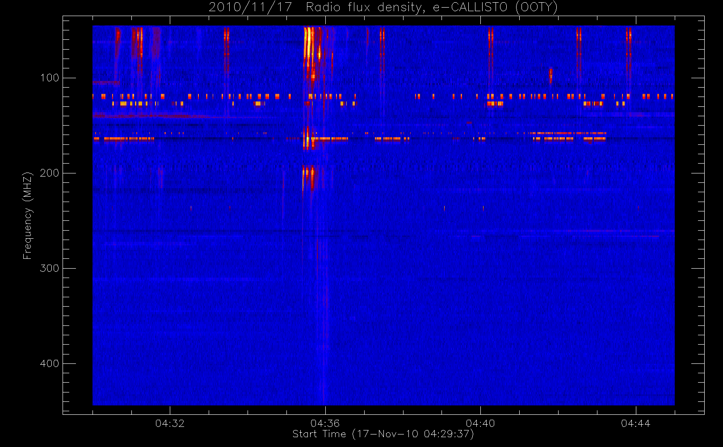723x447 pixels.
Task: Click the 400 frequency tick label
Action: coord(49,363)
